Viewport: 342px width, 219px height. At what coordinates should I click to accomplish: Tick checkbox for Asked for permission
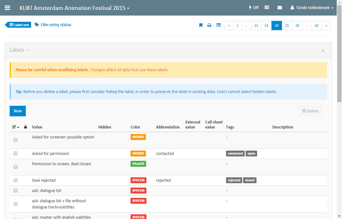tap(16, 153)
